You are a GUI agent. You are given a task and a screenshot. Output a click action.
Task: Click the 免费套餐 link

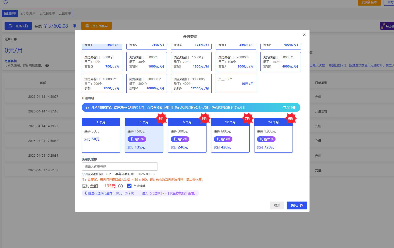(11, 61)
